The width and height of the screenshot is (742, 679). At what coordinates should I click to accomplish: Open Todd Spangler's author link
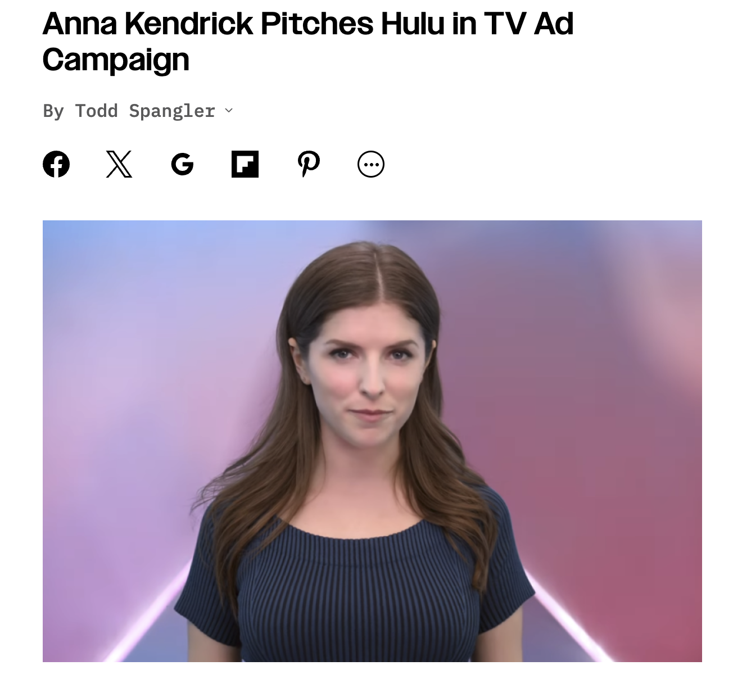tap(145, 111)
